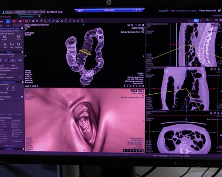Collapse the Aprimoramento de cólon section
The height and width of the screenshot is (177, 222).
tap(22, 28)
